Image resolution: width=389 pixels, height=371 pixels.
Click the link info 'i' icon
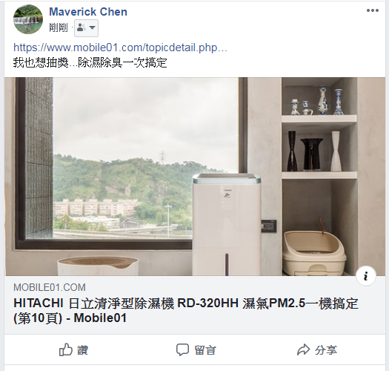tap(366, 275)
